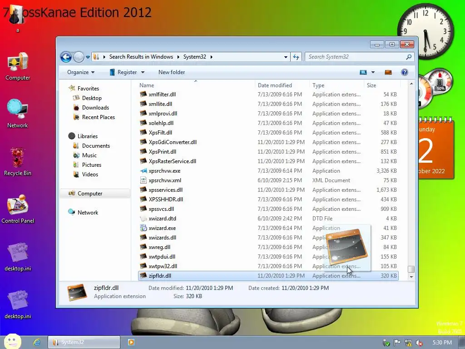465x349 pixels.
Task: Click the Register toolbar button
Action: click(124, 72)
